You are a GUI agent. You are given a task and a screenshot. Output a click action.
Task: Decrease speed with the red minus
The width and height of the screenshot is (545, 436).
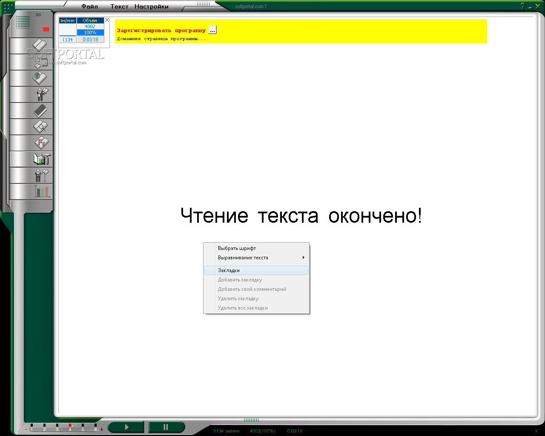coord(26,429)
